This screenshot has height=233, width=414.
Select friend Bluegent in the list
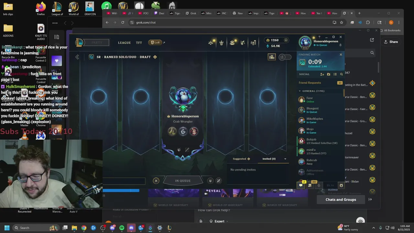[x=320, y=110]
